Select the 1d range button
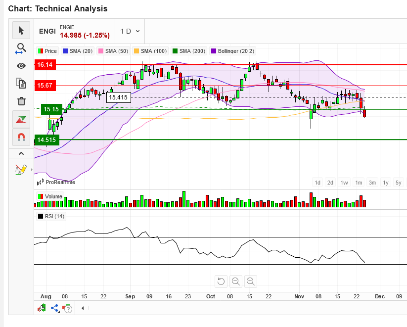407x327 pixels. (317, 183)
